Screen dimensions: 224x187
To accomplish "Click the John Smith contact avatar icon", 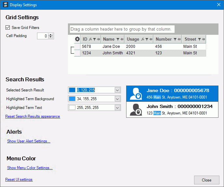I will [136, 110].
